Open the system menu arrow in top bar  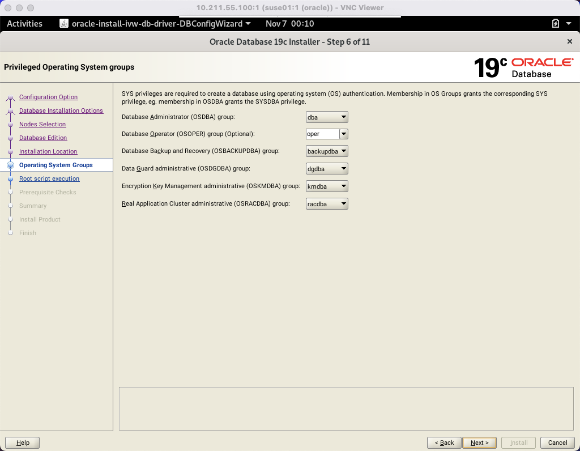click(569, 24)
